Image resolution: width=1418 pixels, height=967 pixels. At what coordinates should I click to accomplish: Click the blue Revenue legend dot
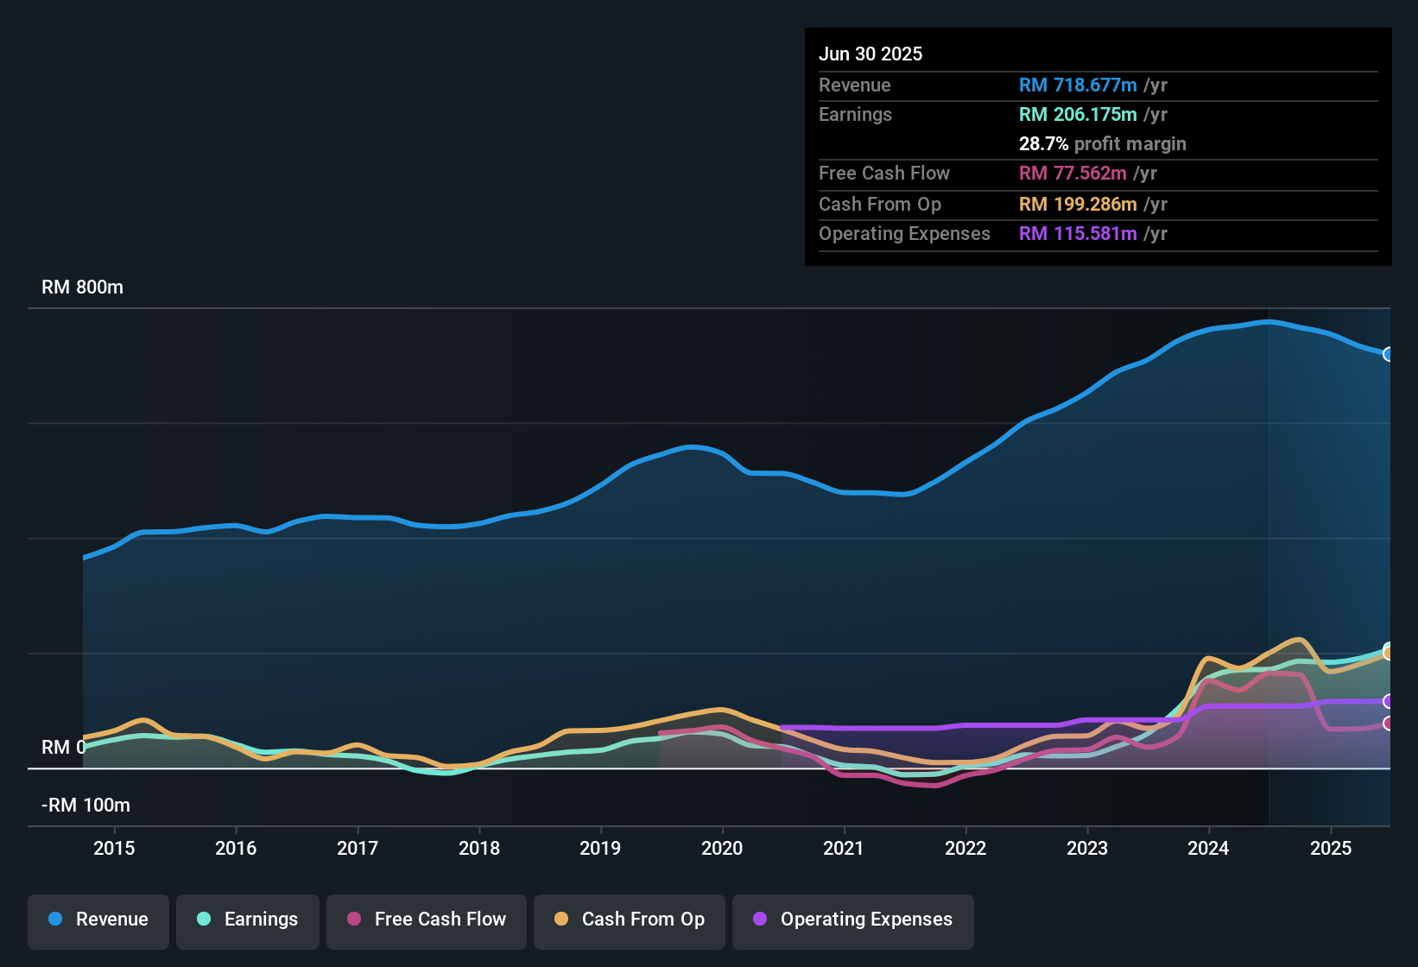55,919
